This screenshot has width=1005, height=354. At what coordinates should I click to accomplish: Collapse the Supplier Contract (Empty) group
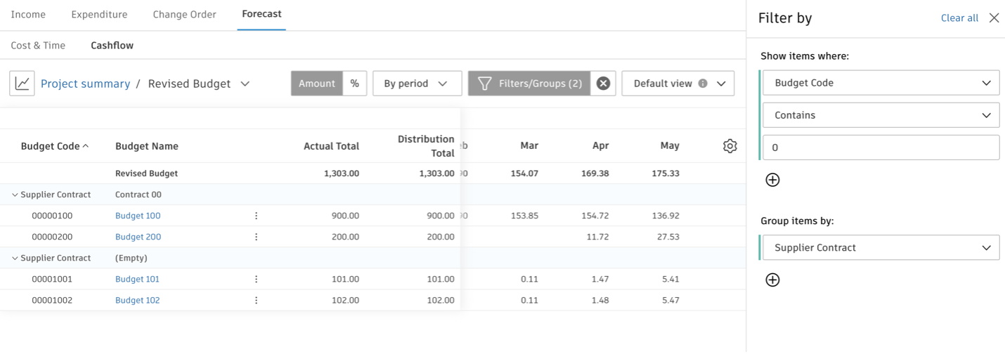15,258
